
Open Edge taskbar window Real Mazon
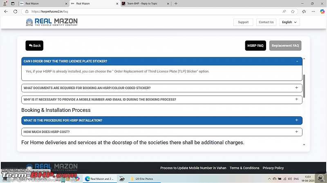pos(99,179)
